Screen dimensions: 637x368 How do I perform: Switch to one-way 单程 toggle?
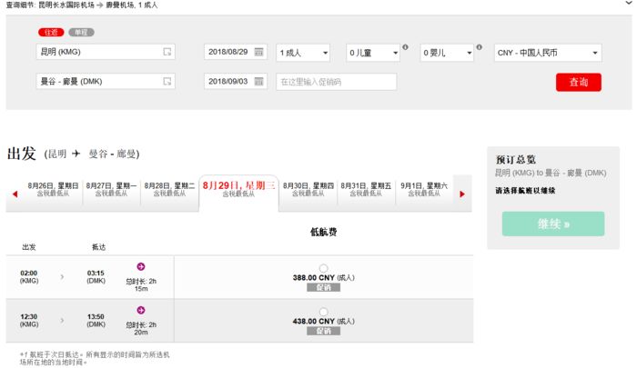(x=81, y=32)
